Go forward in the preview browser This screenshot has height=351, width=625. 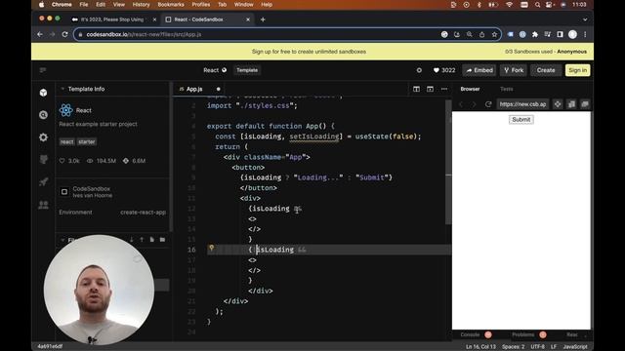474,104
